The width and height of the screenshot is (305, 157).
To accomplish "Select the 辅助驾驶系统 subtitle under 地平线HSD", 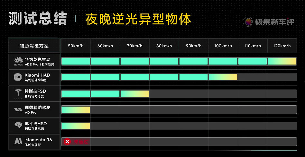I will pyautogui.click(x=34, y=128).
